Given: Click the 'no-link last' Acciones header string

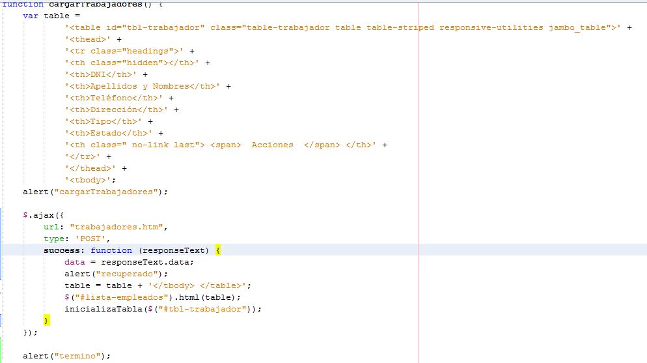Looking at the screenshot, I should pyautogui.click(x=221, y=145).
